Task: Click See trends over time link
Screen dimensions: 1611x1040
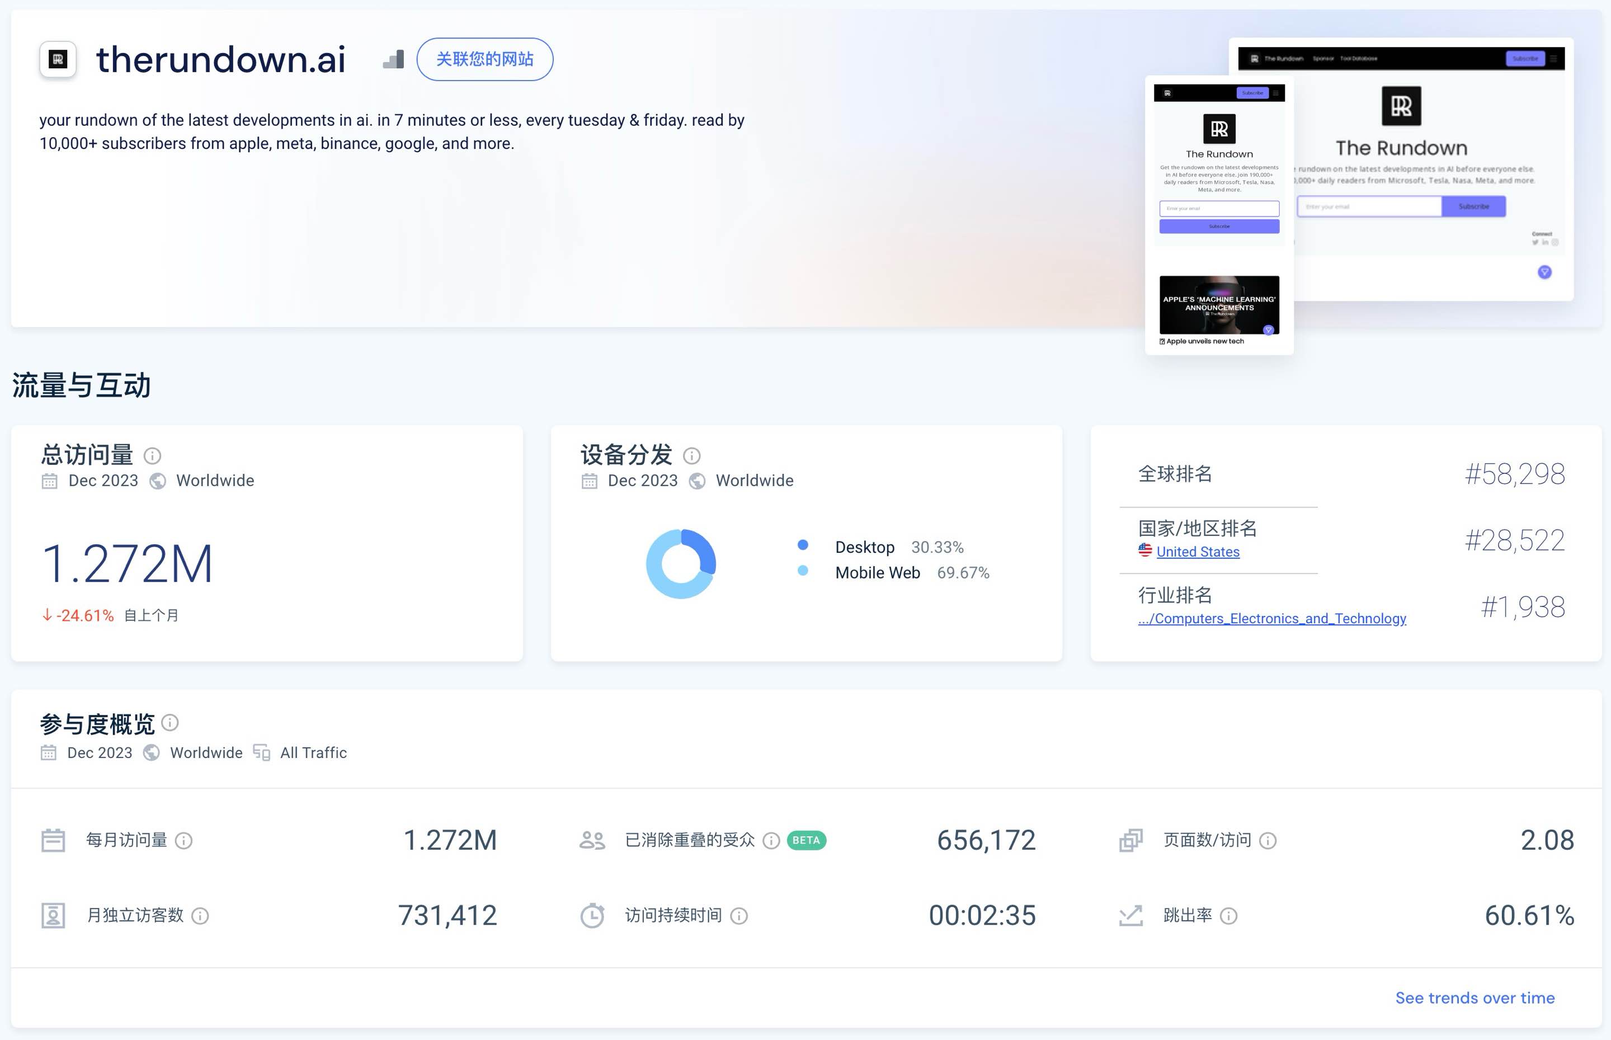Action: tap(1475, 998)
